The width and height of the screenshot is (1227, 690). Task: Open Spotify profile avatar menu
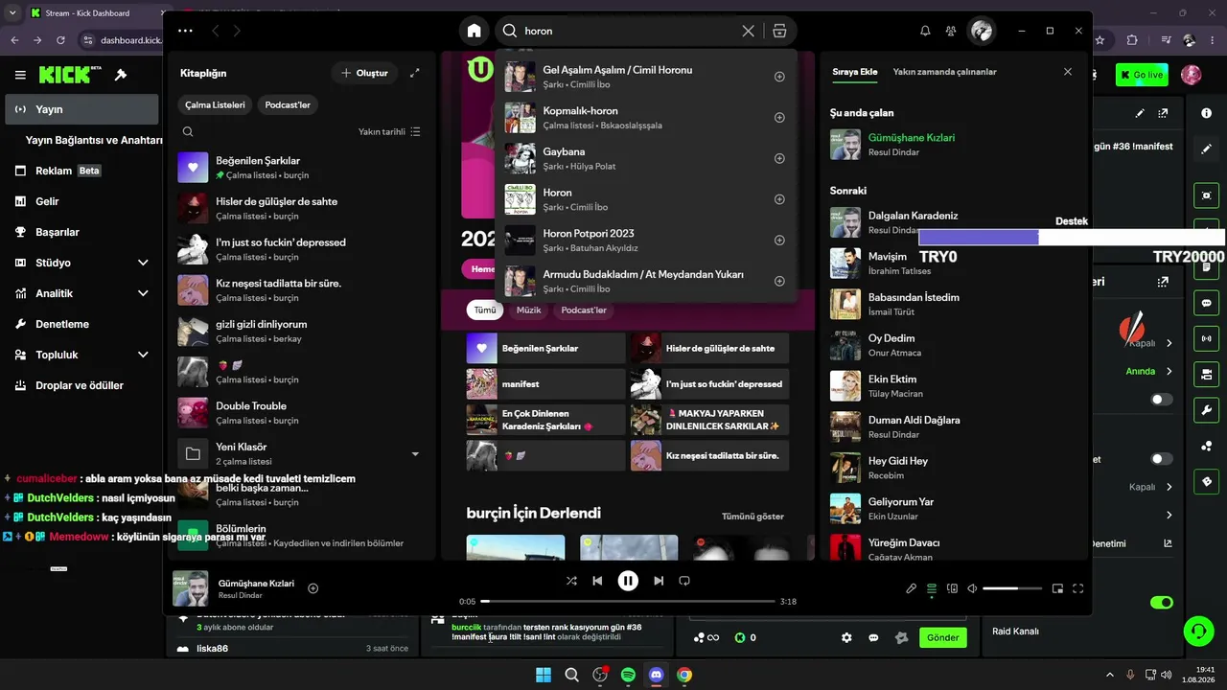pyautogui.click(x=982, y=31)
